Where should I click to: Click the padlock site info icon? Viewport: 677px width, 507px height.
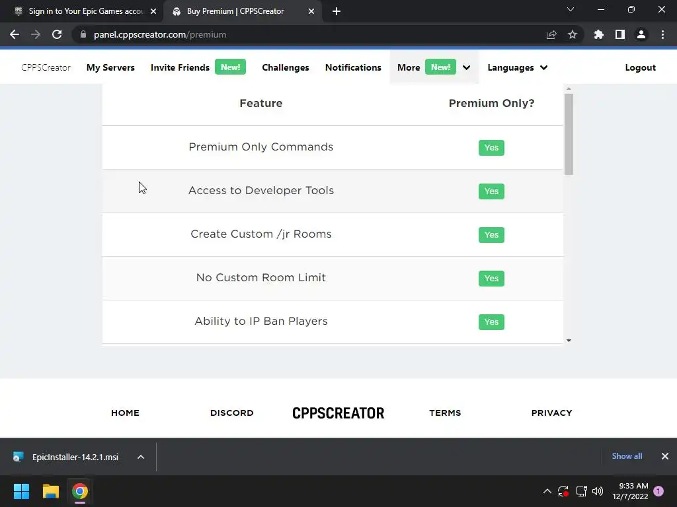(x=83, y=34)
